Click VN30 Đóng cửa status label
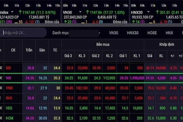Image resolution: width=183 pixels, height=122 pixels. 120,22
